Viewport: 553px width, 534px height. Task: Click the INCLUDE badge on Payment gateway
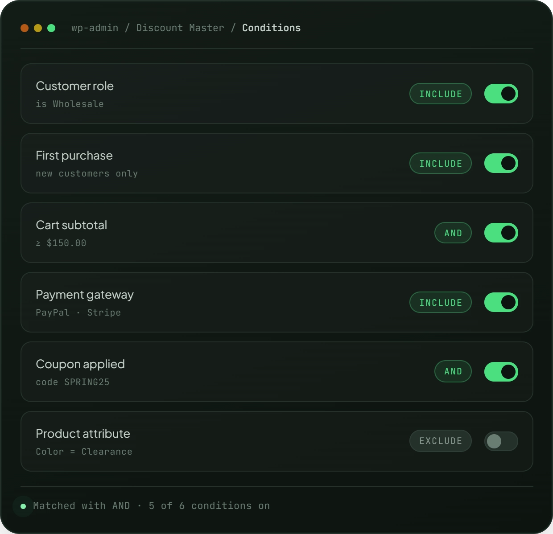click(441, 302)
